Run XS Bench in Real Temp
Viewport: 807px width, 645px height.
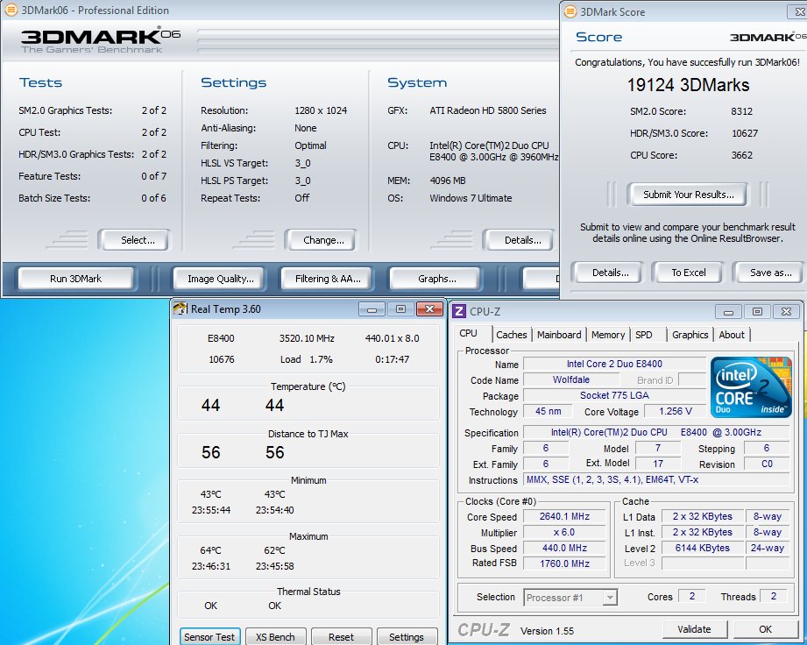pos(275,637)
